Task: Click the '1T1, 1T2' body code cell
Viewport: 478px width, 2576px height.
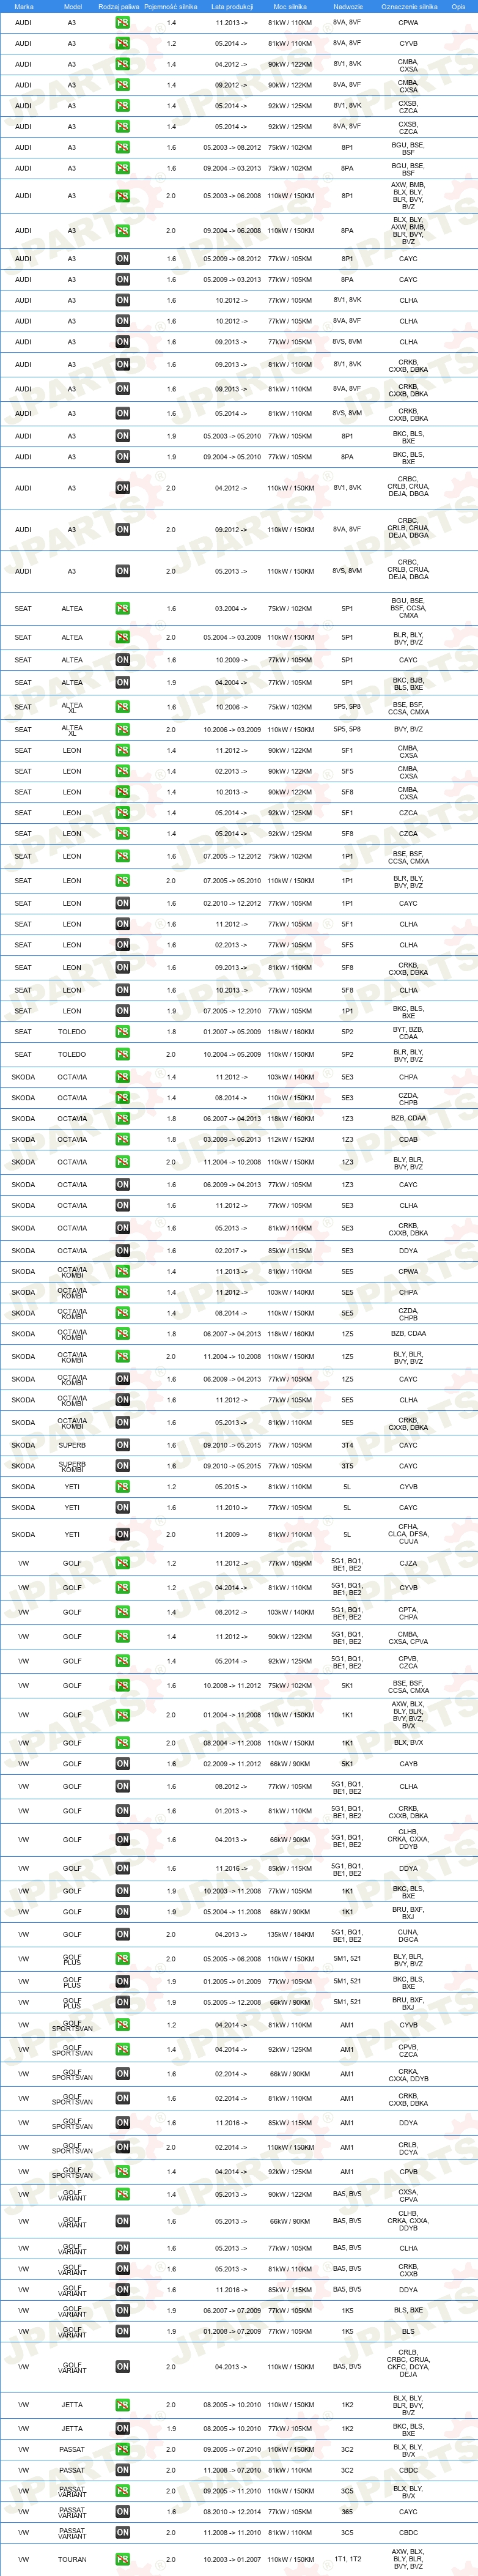Action: [x=347, y=2559]
